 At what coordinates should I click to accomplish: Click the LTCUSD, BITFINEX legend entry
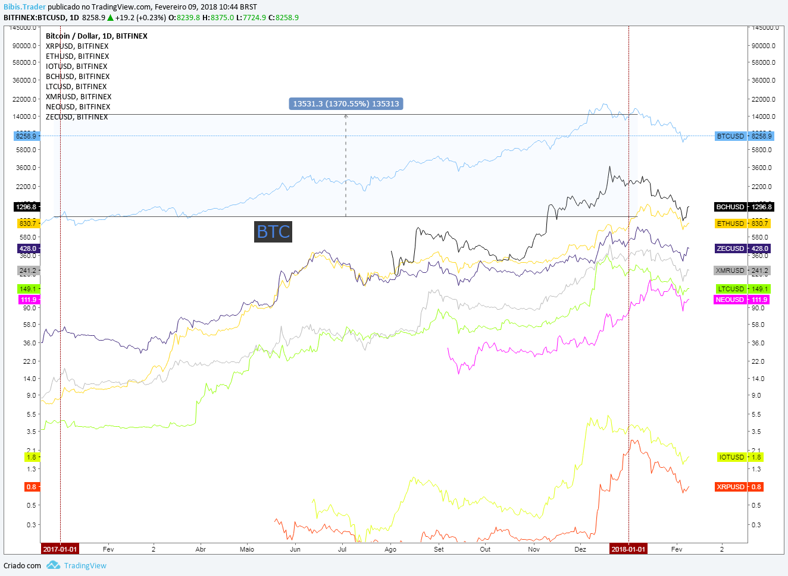[x=76, y=87]
